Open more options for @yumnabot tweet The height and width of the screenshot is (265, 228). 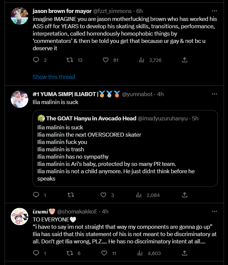tap(214, 94)
